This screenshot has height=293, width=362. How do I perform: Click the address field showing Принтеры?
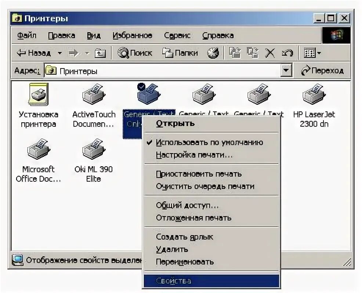coord(162,71)
